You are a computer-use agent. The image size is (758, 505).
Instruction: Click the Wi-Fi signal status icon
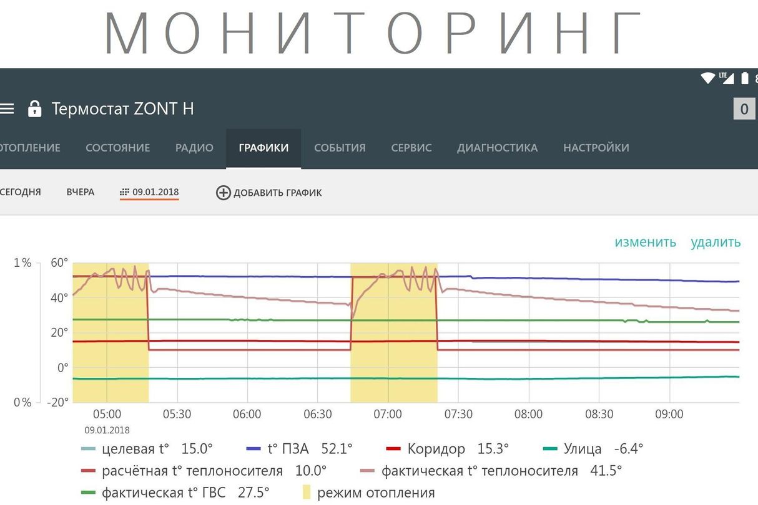(x=708, y=78)
